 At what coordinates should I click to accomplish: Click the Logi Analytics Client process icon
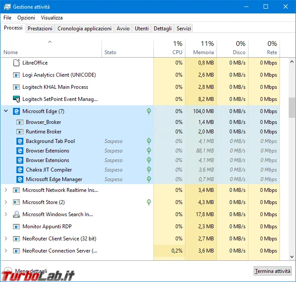click(x=16, y=75)
